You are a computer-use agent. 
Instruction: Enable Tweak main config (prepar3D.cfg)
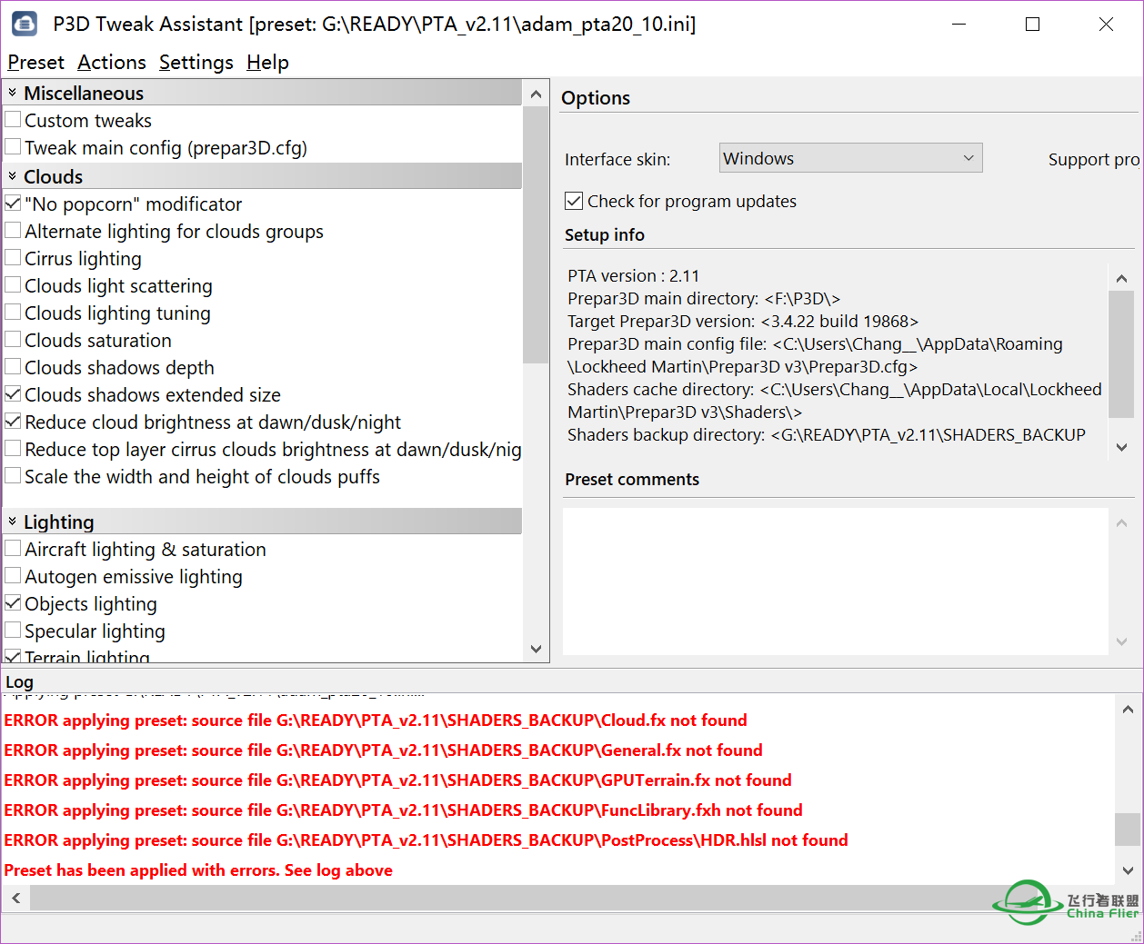(x=14, y=146)
